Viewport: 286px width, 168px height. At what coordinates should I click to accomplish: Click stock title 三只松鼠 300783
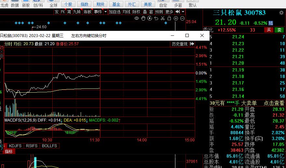tap(239, 13)
